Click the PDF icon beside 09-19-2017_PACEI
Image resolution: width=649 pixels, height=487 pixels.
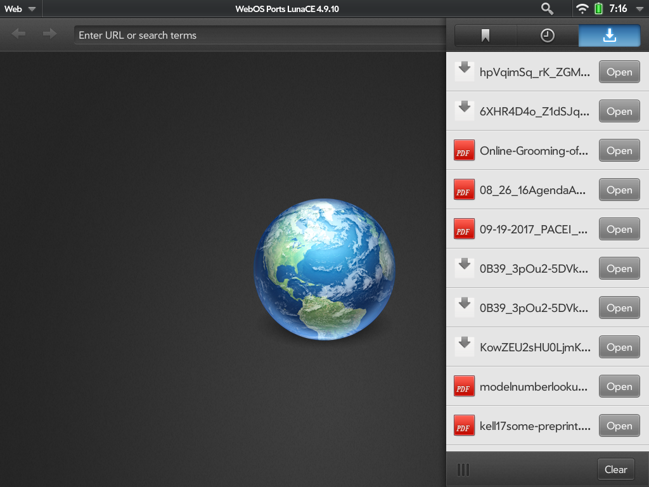pyautogui.click(x=465, y=229)
